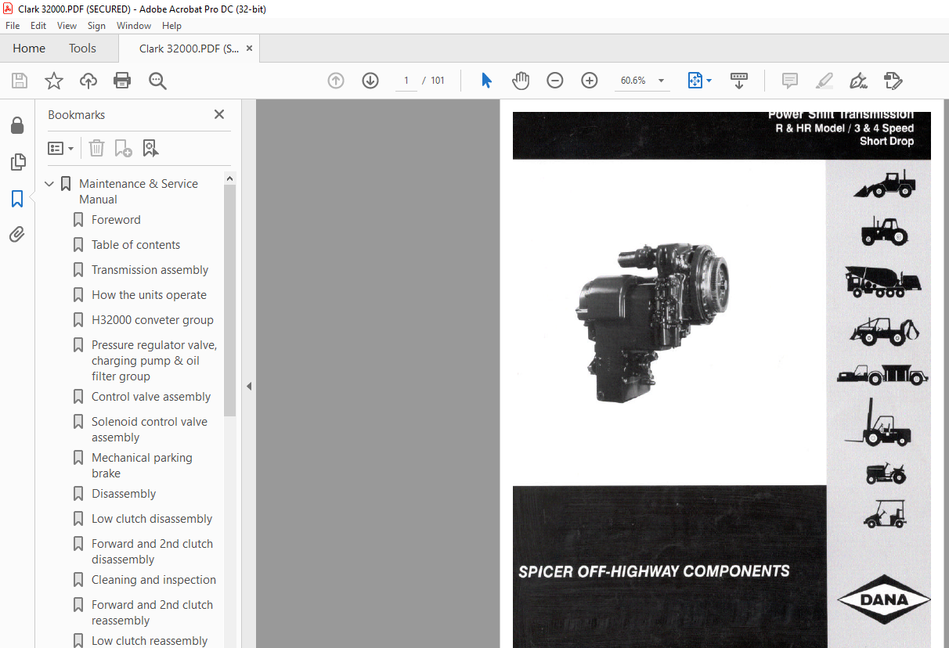Open the File menu

(13, 26)
